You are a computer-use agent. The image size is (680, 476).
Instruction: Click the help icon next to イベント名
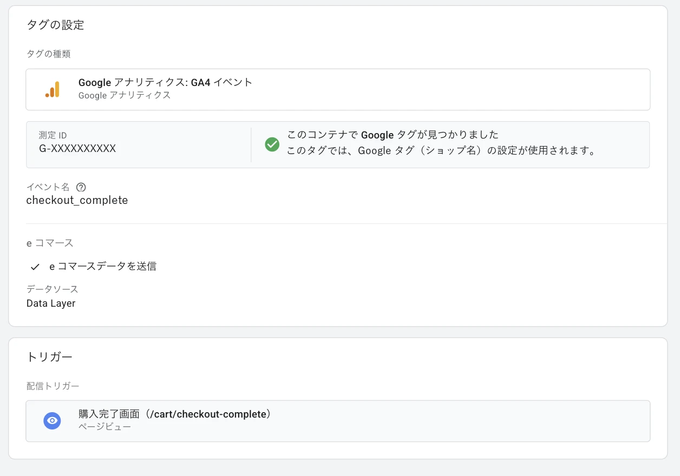[81, 187]
